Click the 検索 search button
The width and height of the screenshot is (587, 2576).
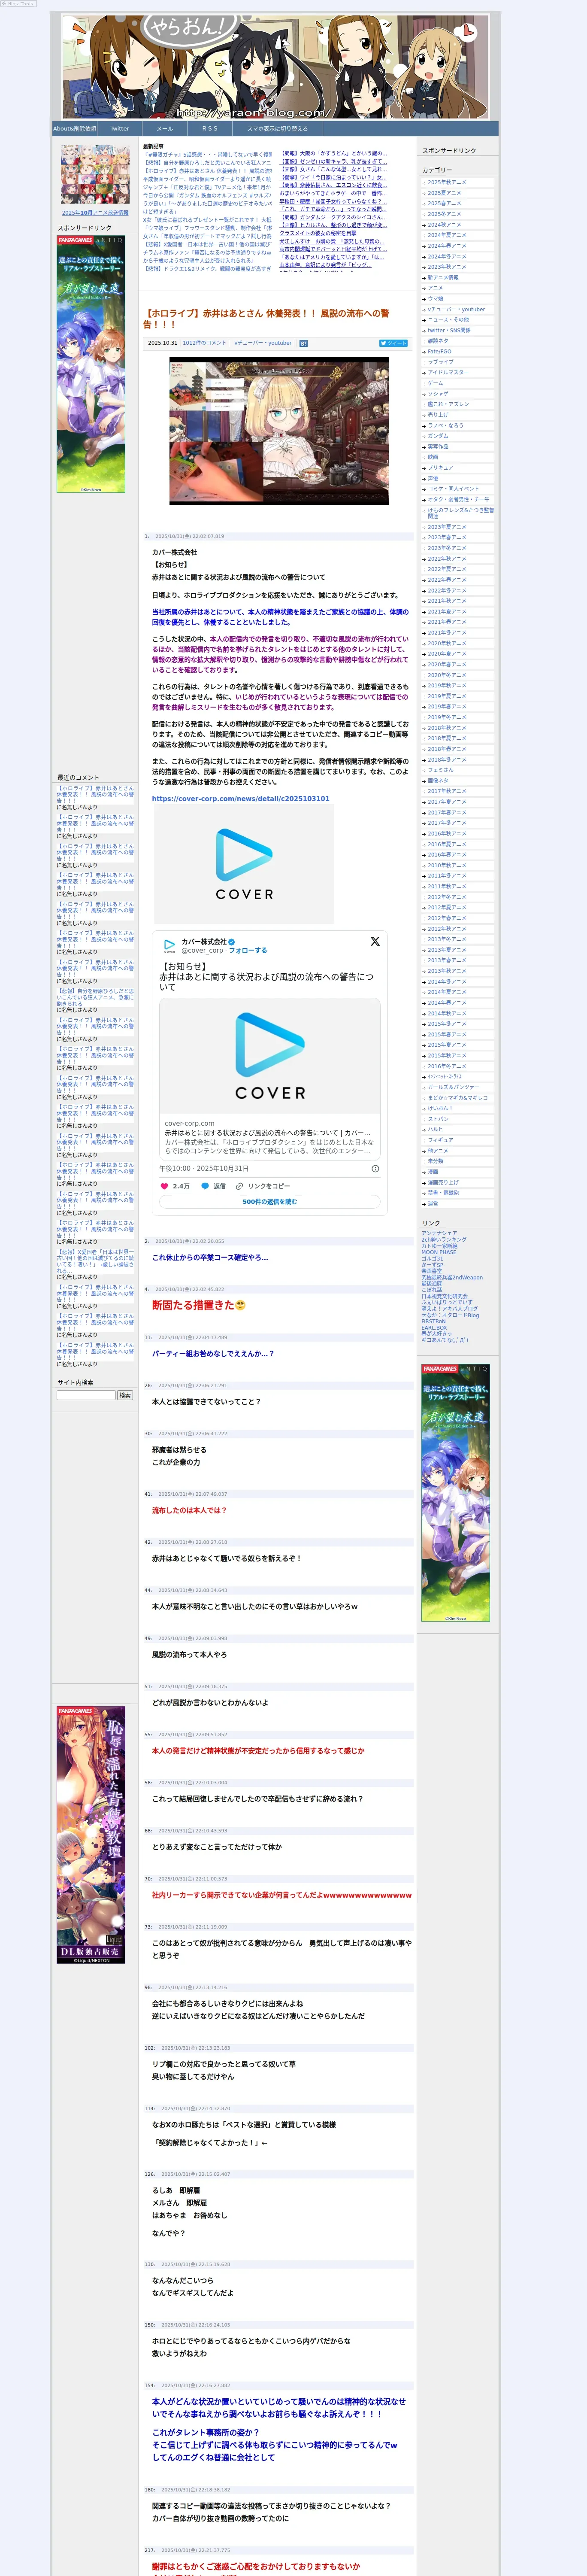(125, 1395)
